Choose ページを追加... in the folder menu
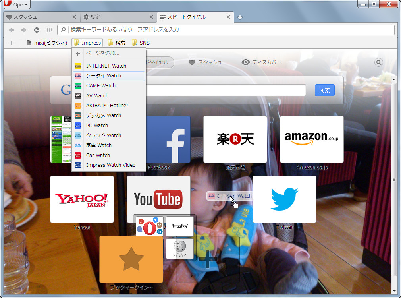401x298 pixels. pyautogui.click(x=109, y=53)
